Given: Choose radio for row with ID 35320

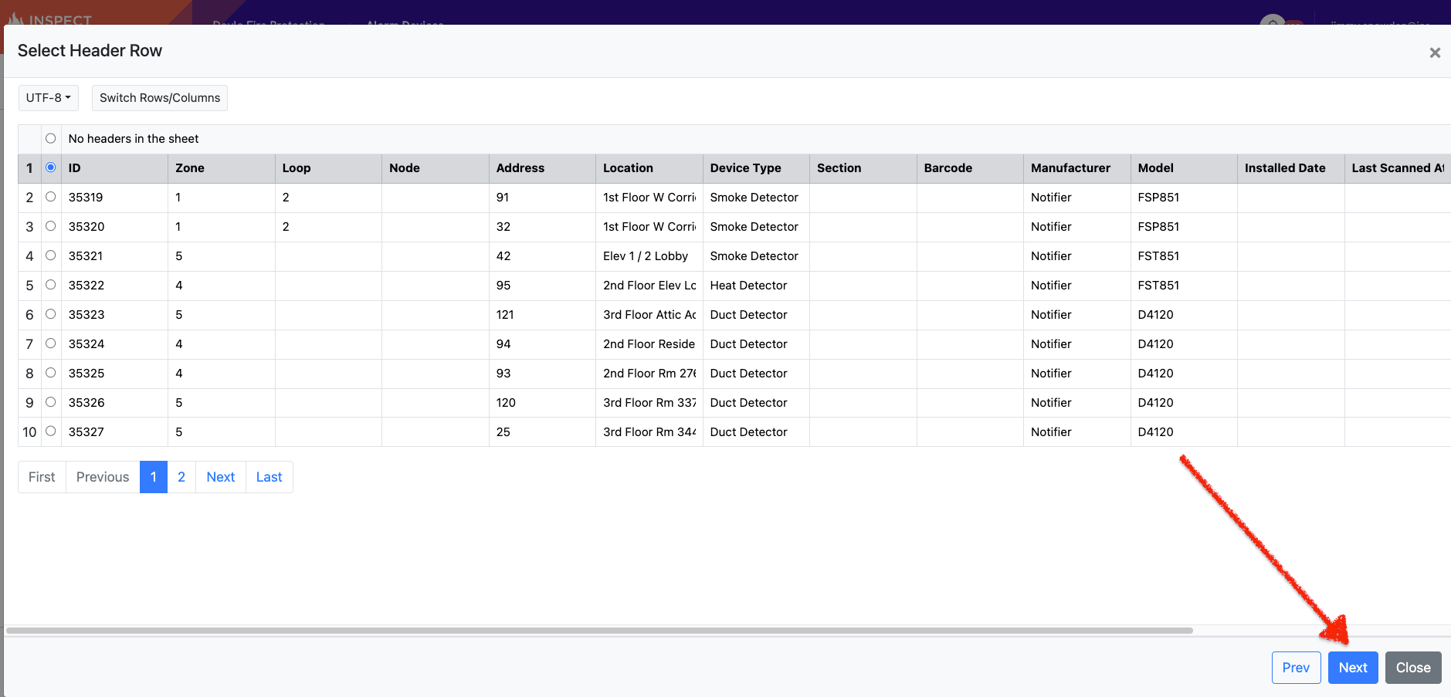Looking at the screenshot, I should (51, 226).
